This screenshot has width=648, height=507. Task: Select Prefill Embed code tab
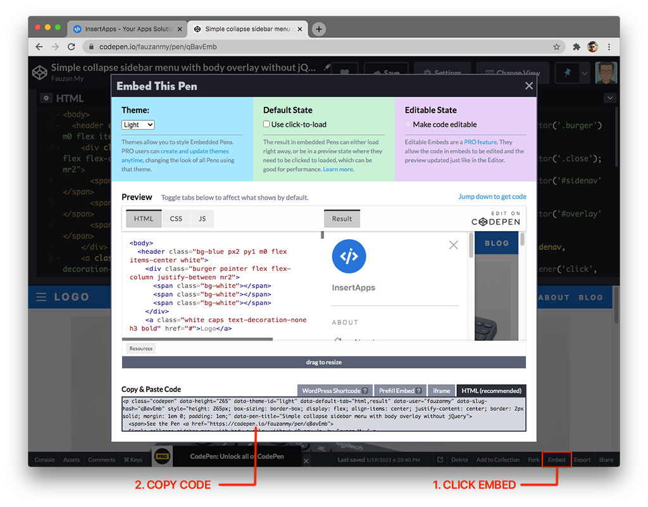pos(400,391)
